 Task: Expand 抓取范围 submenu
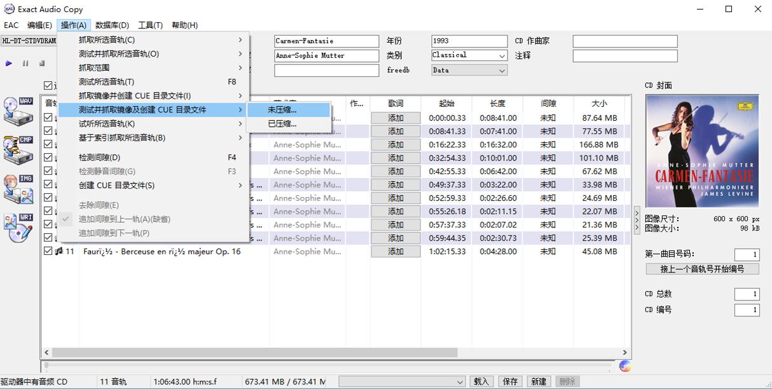click(154, 67)
